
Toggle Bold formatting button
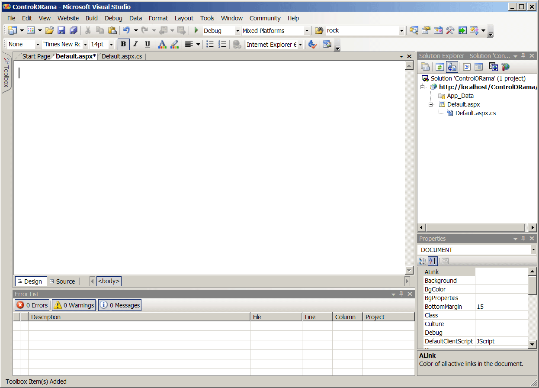(124, 44)
